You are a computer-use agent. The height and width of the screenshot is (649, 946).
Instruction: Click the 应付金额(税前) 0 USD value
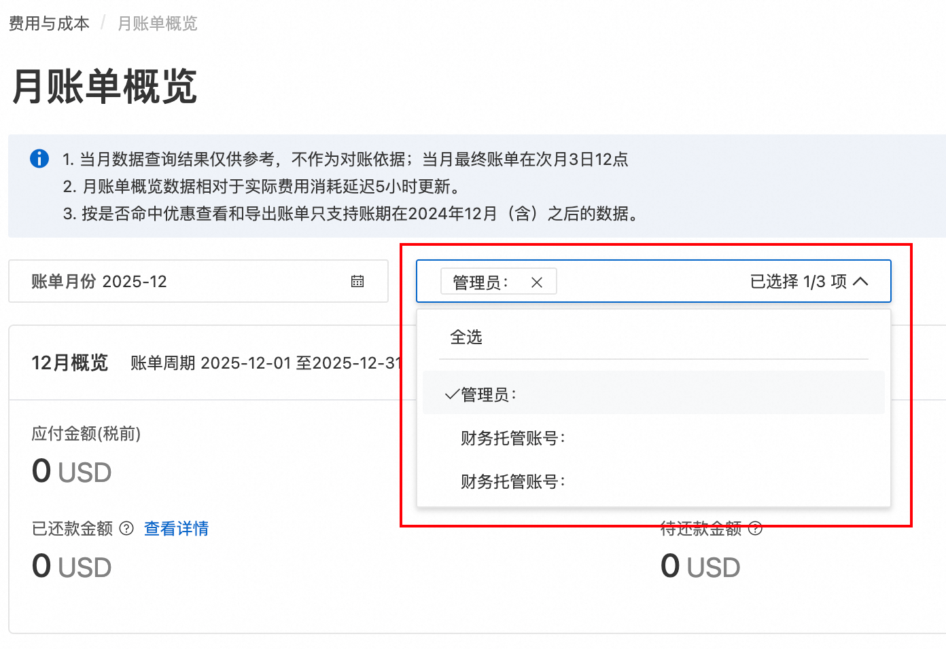click(71, 471)
